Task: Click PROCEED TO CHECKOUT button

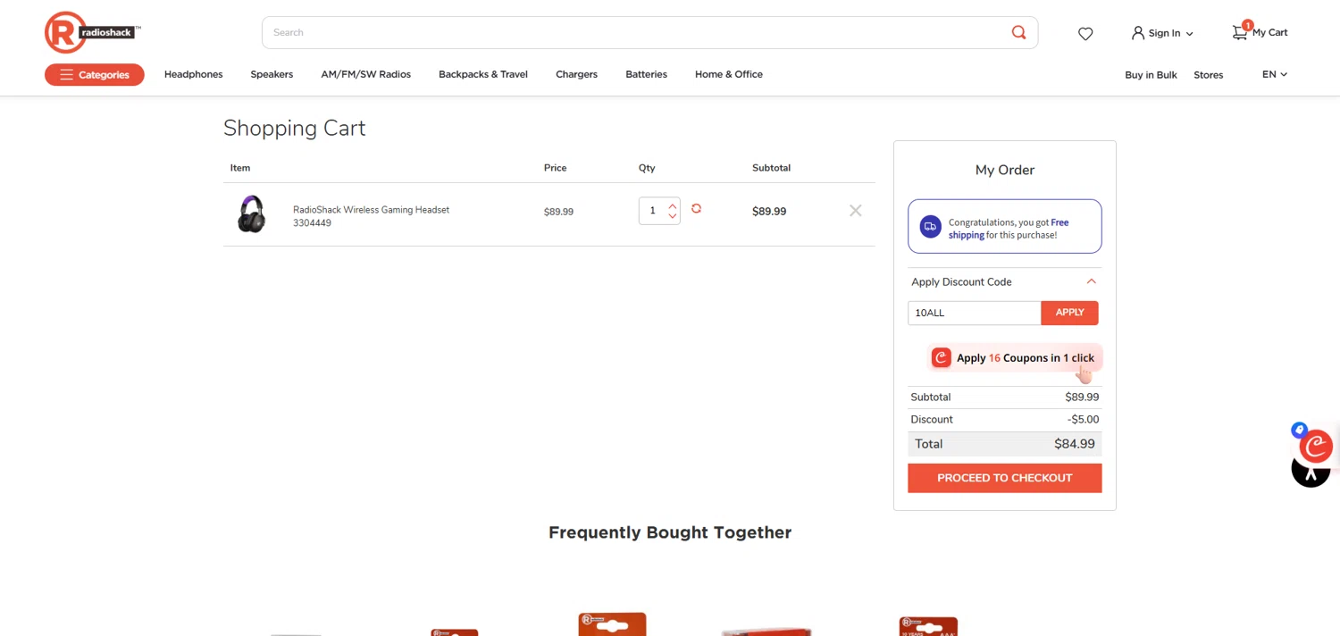Action: point(1005,478)
